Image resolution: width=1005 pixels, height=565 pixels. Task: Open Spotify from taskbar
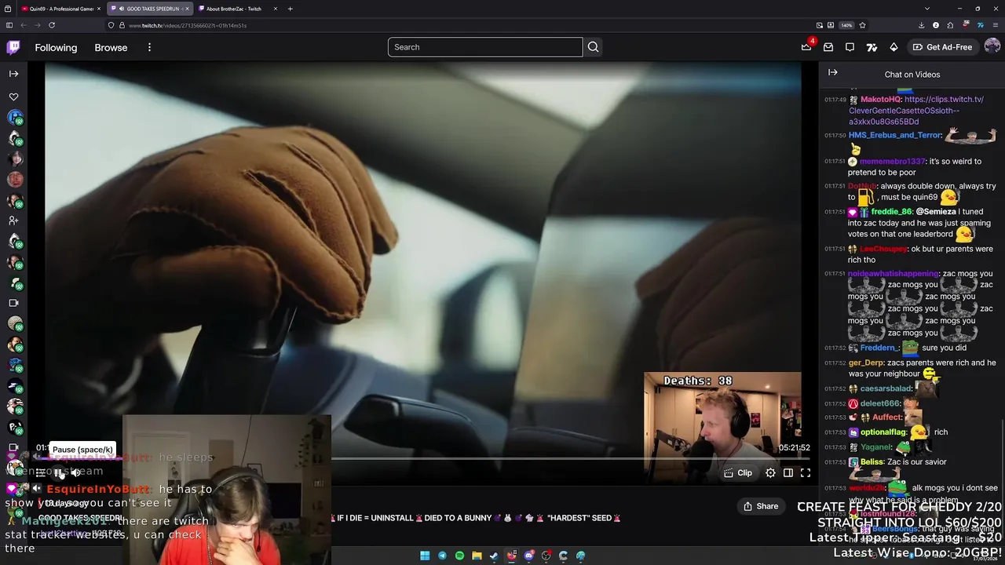[x=459, y=556]
